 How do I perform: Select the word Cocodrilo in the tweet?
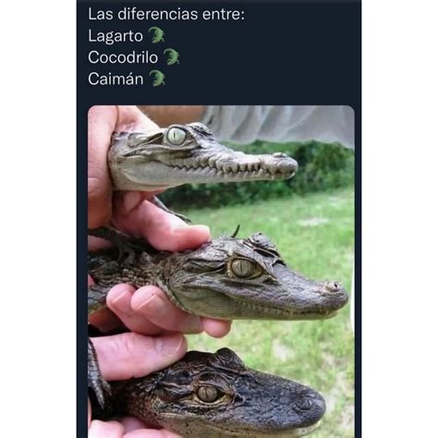pyautogui.click(x=123, y=57)
